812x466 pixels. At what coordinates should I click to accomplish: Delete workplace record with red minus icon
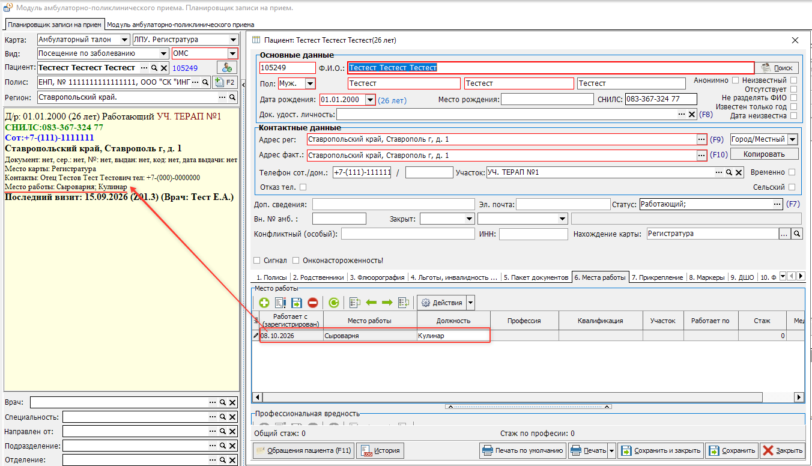pos(313,303)
